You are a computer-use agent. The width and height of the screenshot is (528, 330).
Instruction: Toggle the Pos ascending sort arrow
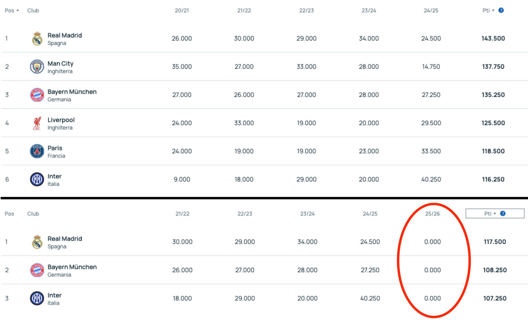[17, 10]
